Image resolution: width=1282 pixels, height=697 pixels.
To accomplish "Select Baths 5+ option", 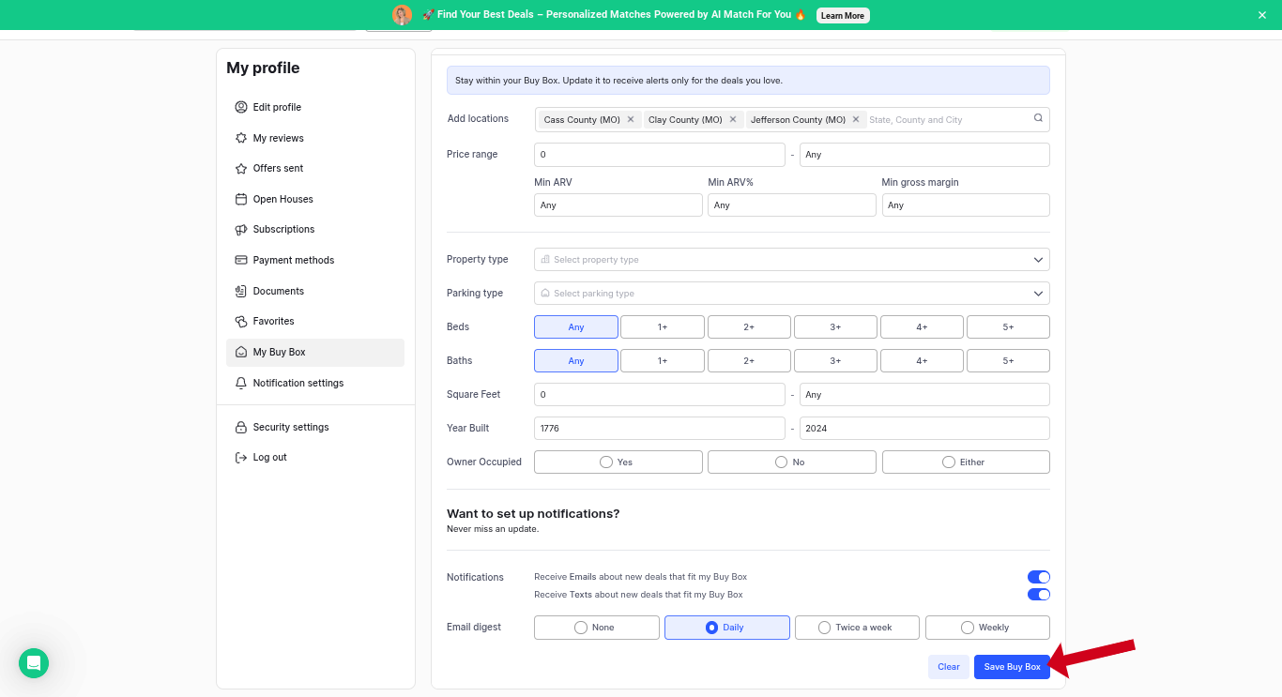I will coord(1008,361).
